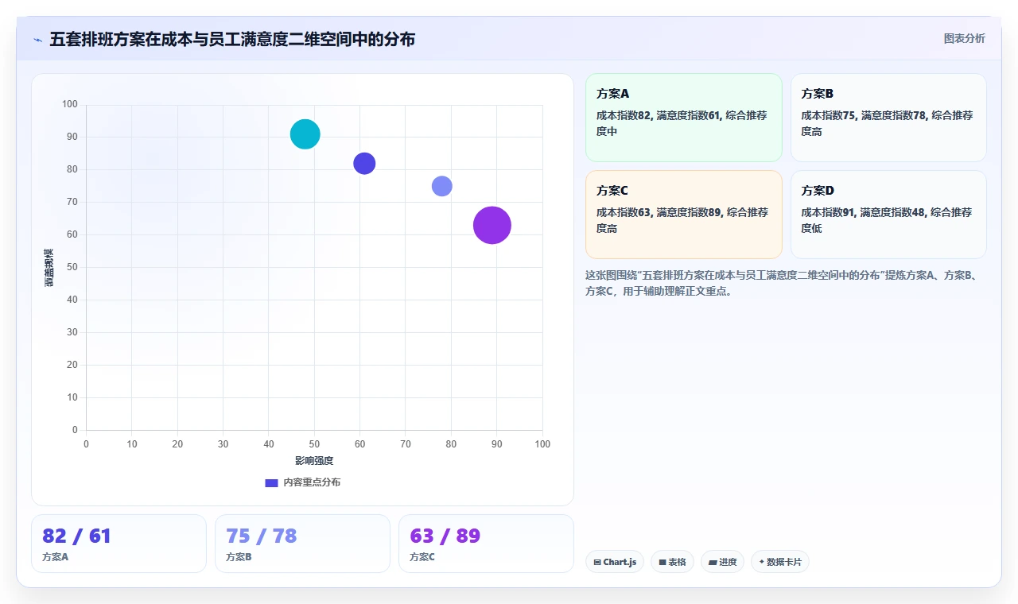Click the 图表分析 label in header

tap(964, 38)
